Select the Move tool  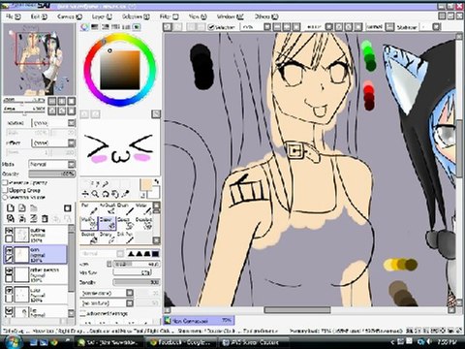(x=85, y=194)
